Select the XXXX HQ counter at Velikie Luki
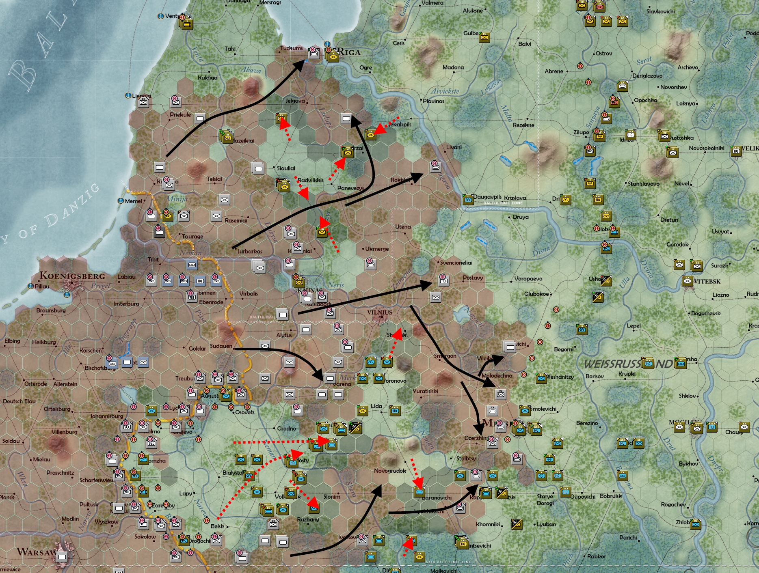Screen dimensions: 759x573 click(x=736, y=151)
